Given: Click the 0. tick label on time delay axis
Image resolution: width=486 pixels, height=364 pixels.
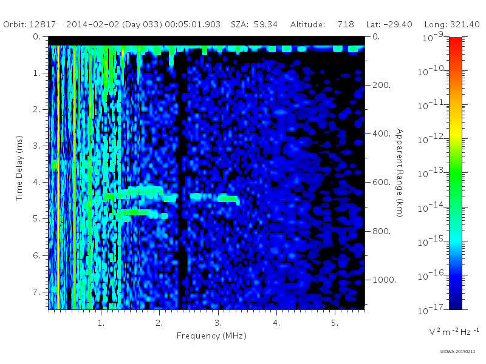Looking at the screenshot, I should click(x=37, y=36).
